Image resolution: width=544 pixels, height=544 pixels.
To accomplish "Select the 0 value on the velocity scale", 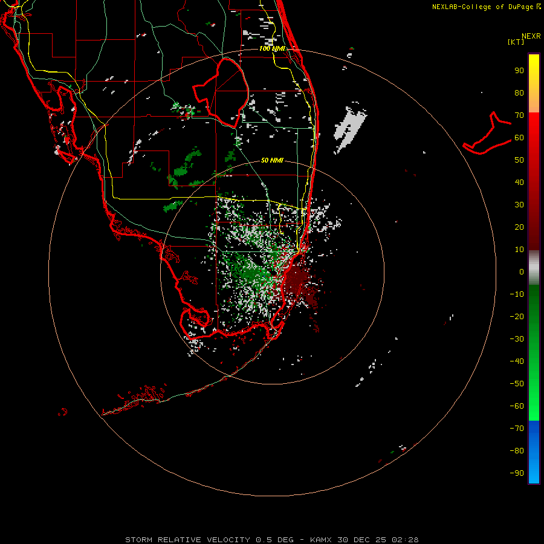I will tap(522, 271).
